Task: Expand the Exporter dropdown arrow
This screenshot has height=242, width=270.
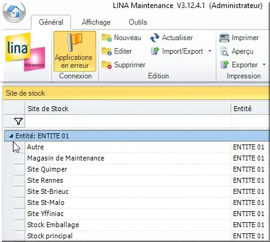Action: click(264, 65)
